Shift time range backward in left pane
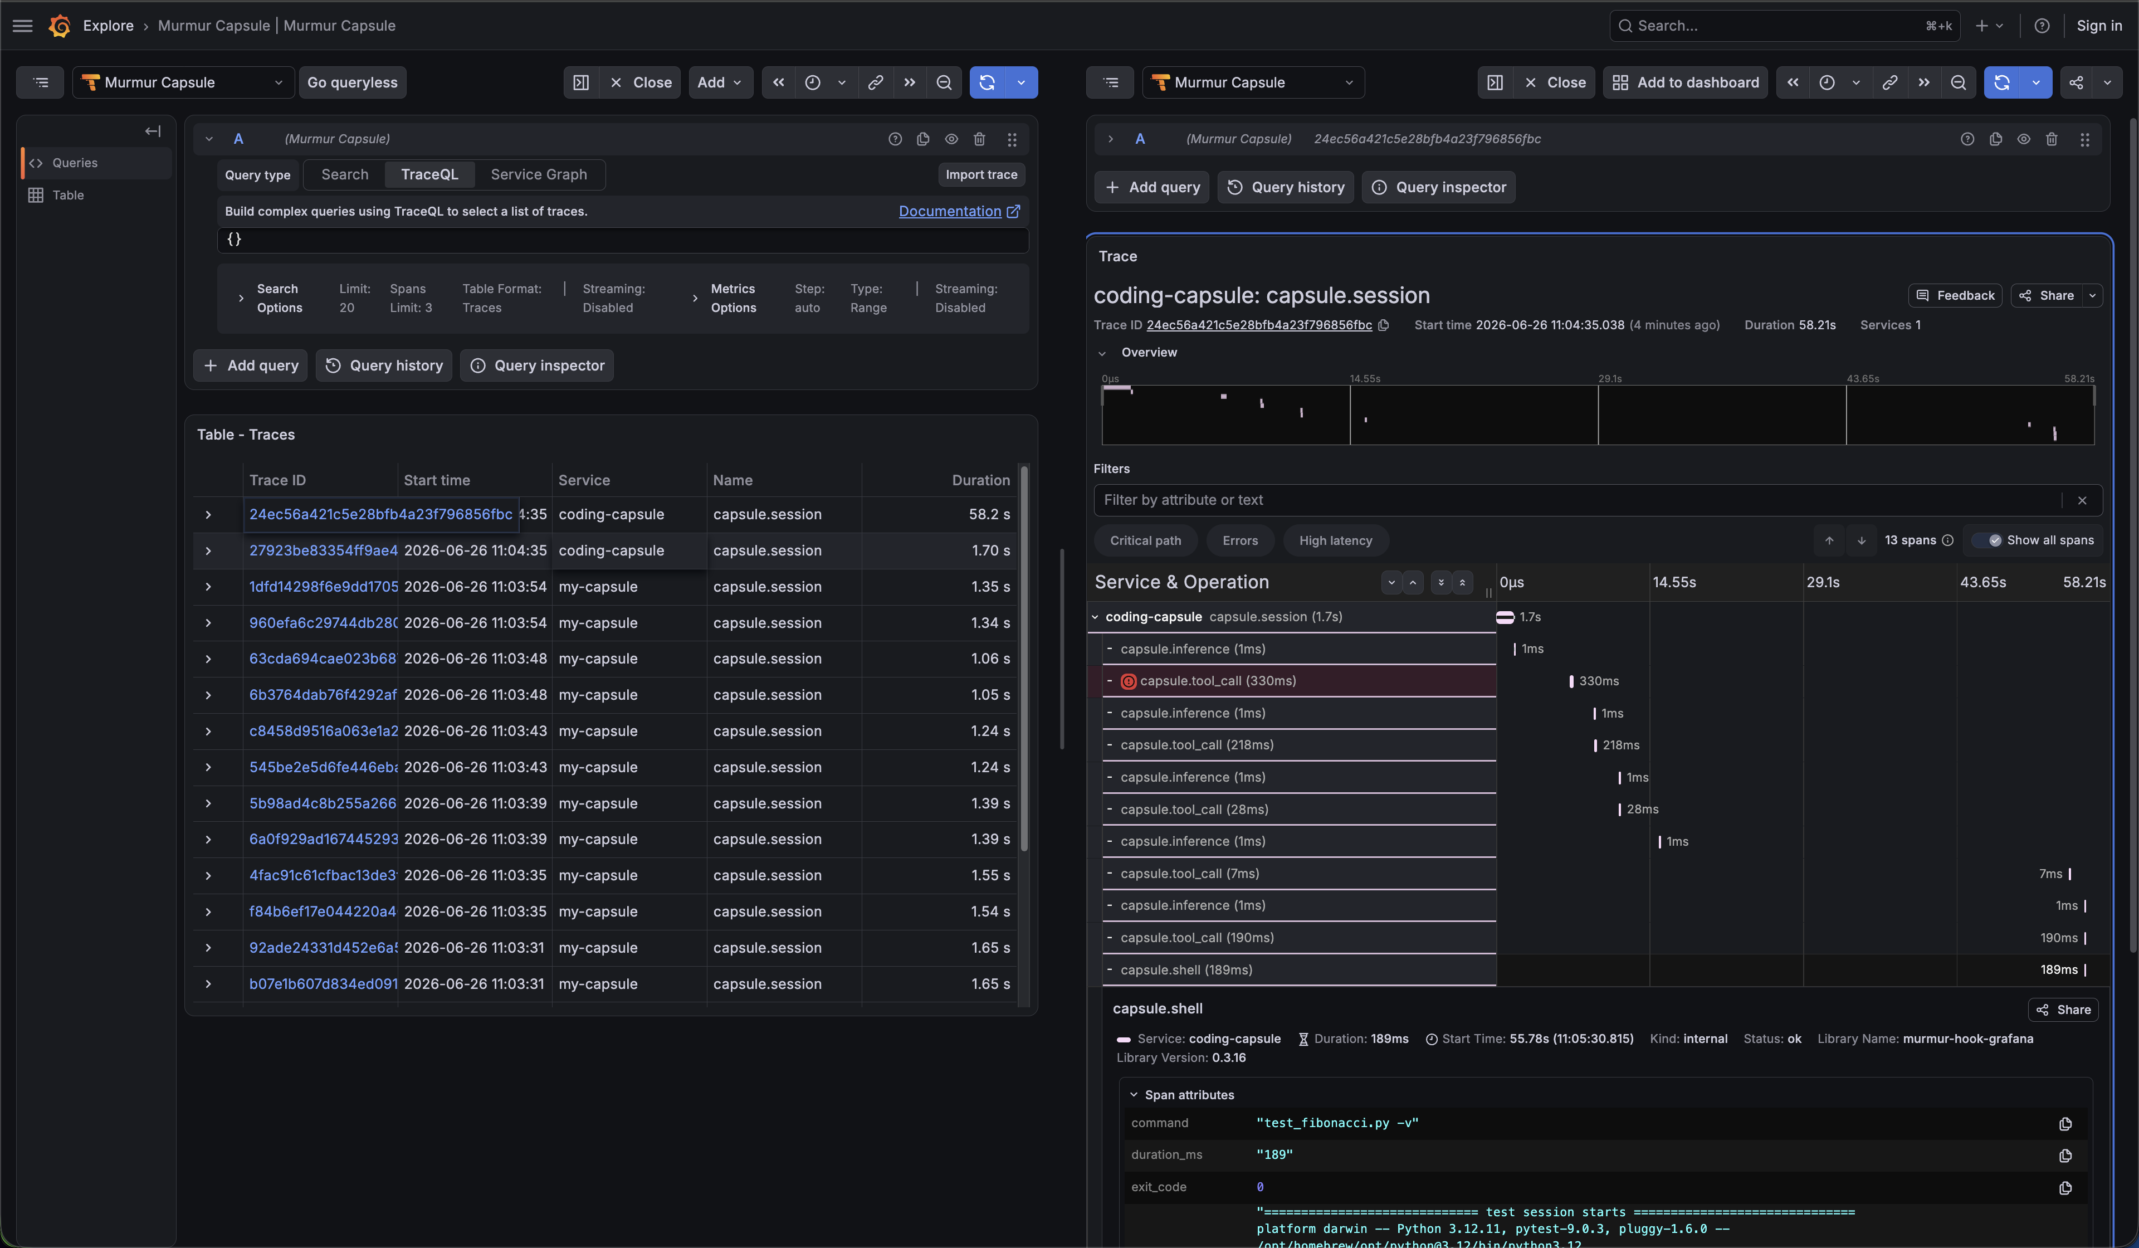 click(x=778, y=82)
